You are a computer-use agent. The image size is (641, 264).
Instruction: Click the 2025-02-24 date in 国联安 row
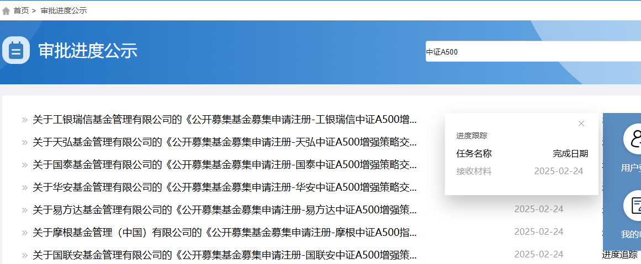[x=539, y=255]
